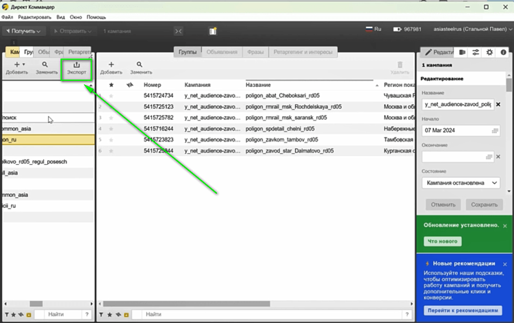Select campaign lkovo_rd05_regul_posesch in list
Viewport: 514px width, 323px height.
(48, 161)
